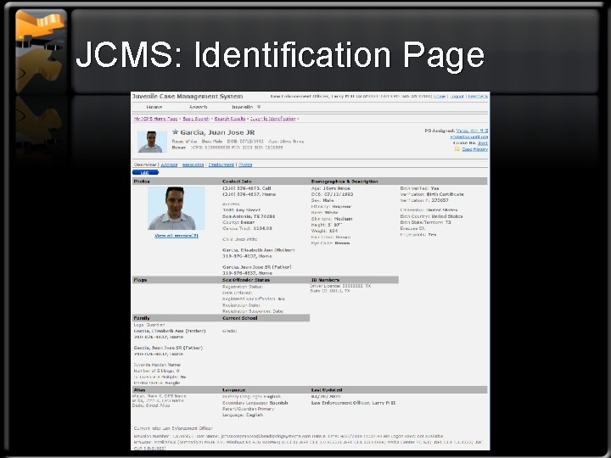Open the Home menu in the navigation bar
The image size is (611, 458).
pos(154,107)
